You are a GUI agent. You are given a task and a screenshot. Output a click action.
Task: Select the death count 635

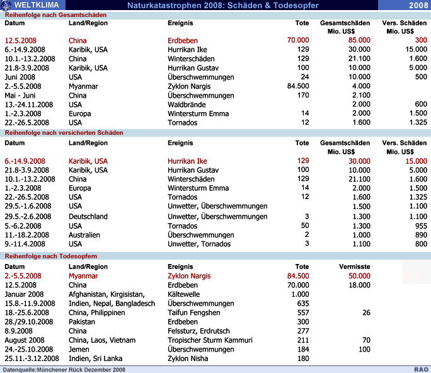303,304
